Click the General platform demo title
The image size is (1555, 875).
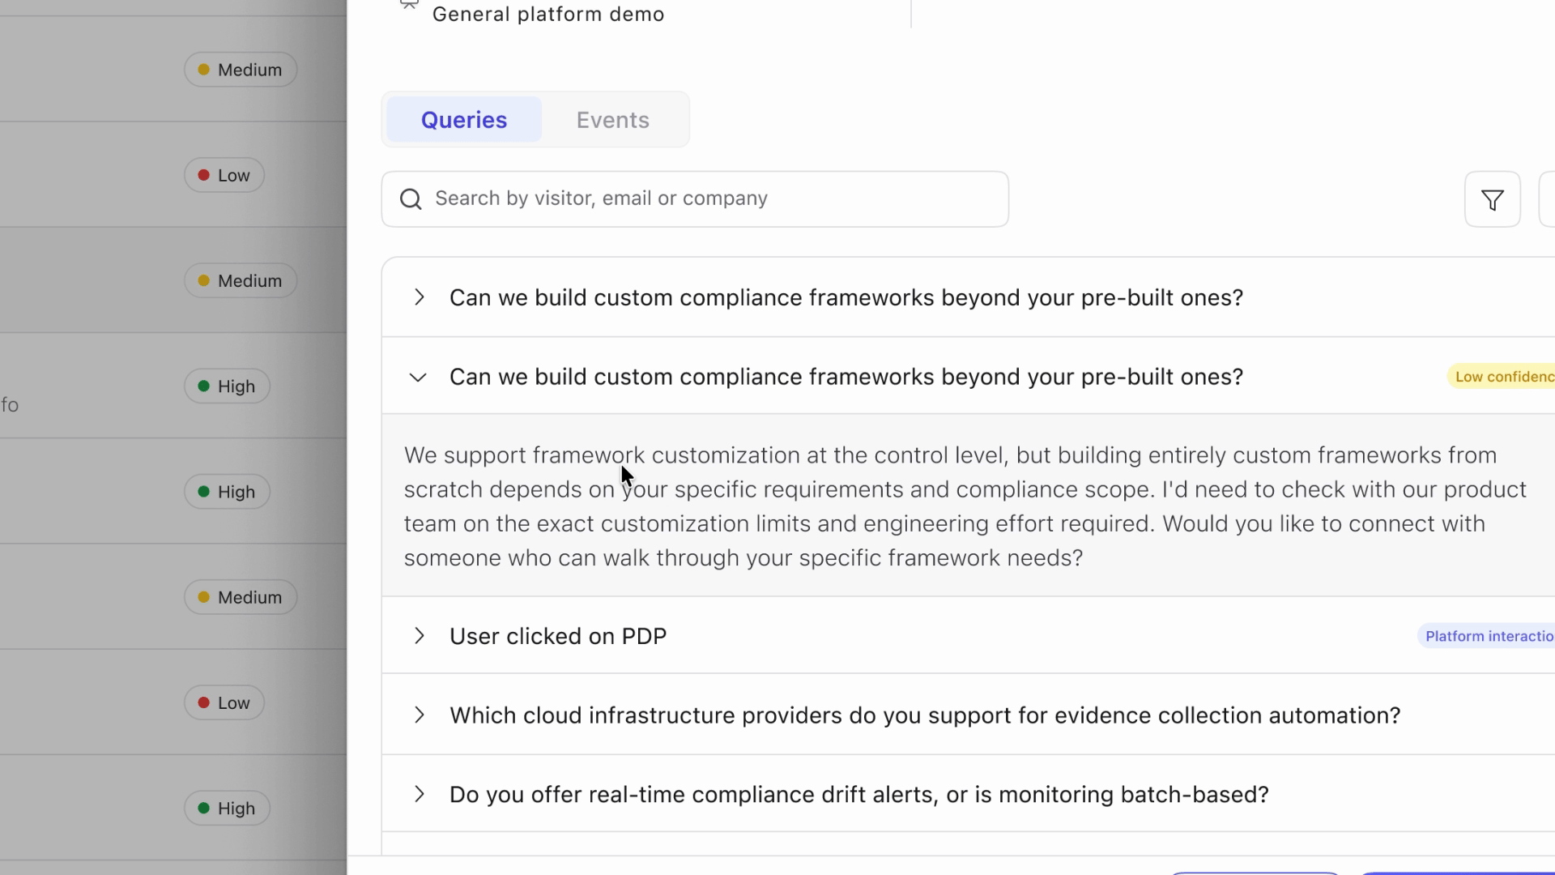(x=548, y=15)
